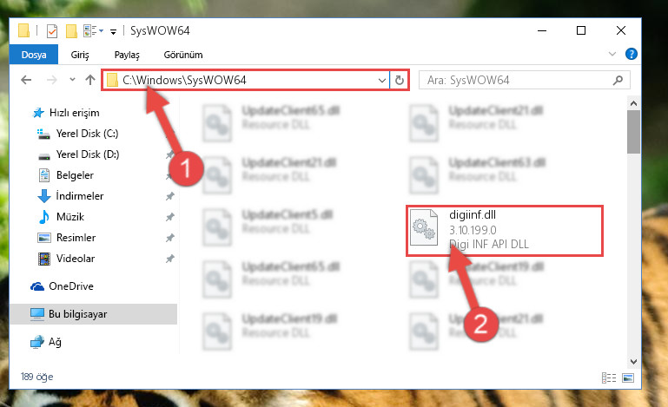Screen dimensions: 668x407
Task: Toggle the pin beside Videolar
Action: point(170,259)
